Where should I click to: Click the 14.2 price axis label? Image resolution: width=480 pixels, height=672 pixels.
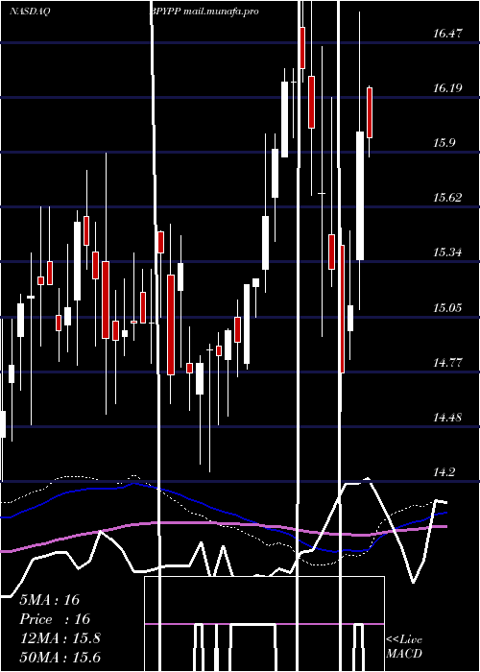444,472
